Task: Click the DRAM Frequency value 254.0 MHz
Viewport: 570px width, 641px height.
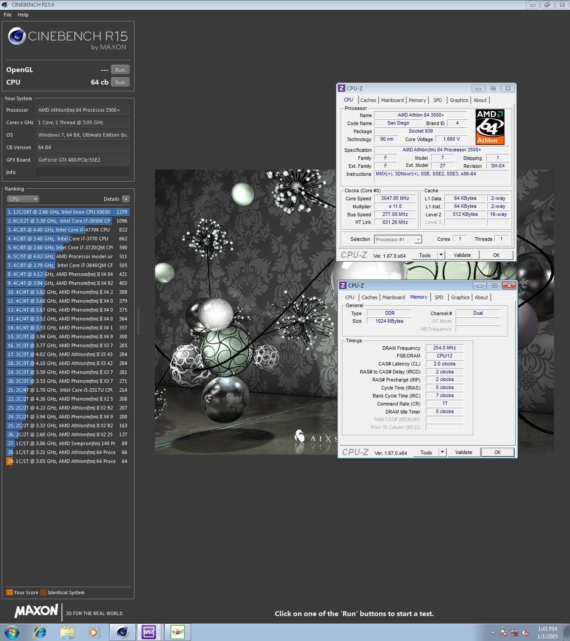Action: pyautogui.click(x=444, y=348)
